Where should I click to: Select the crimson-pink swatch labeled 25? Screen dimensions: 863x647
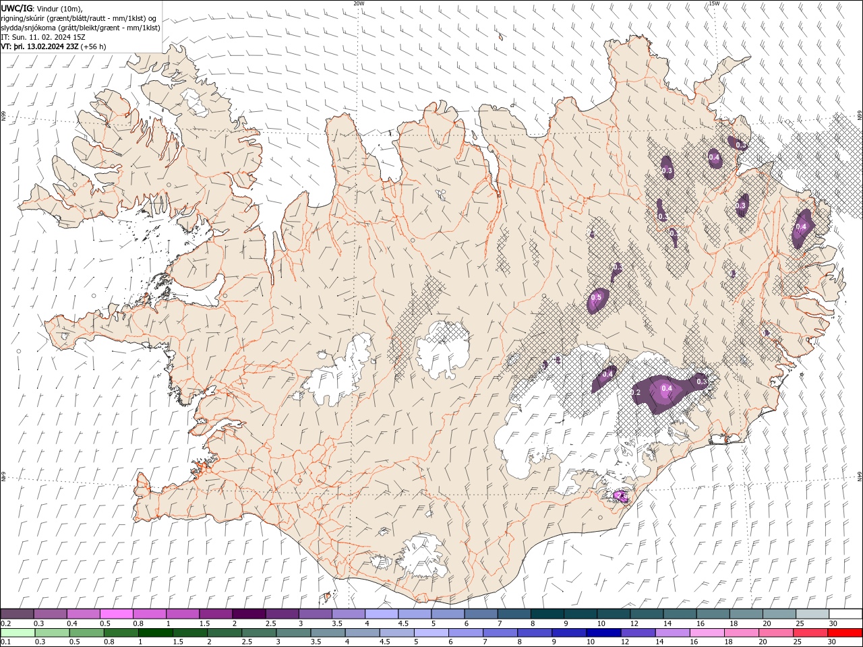click(x=810, y=633)
